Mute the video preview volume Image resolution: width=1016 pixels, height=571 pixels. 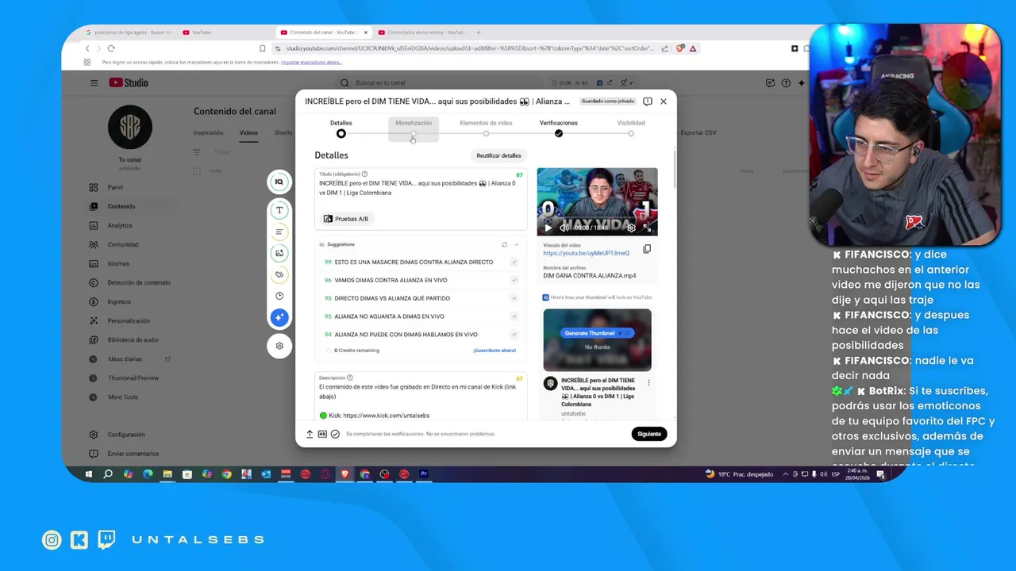point(564,228)
